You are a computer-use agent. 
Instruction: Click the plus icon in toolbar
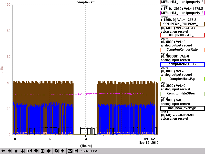(63, 151)
